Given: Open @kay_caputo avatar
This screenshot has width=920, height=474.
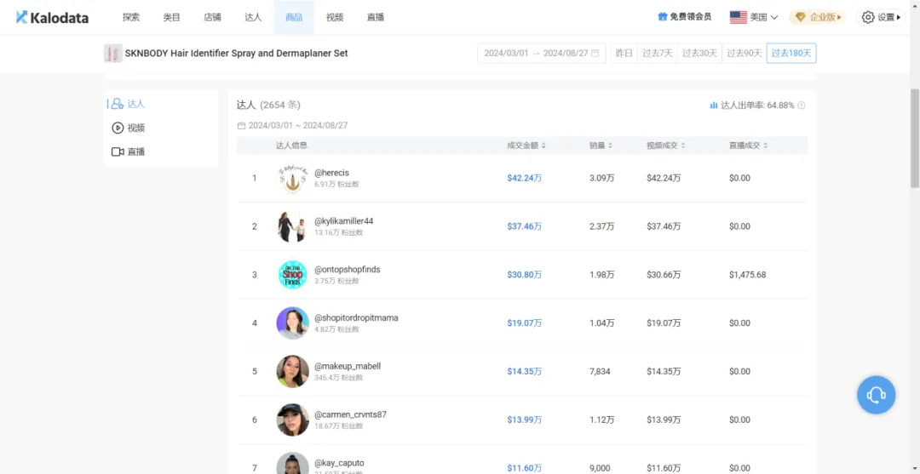Looking at the screenshot, I should tap(292, 463).
